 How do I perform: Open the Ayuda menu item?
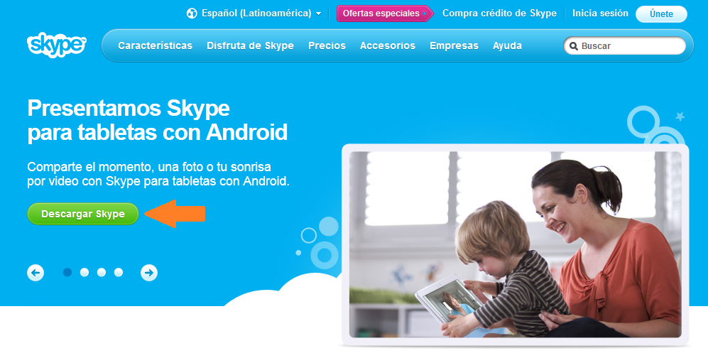(507, 45)
